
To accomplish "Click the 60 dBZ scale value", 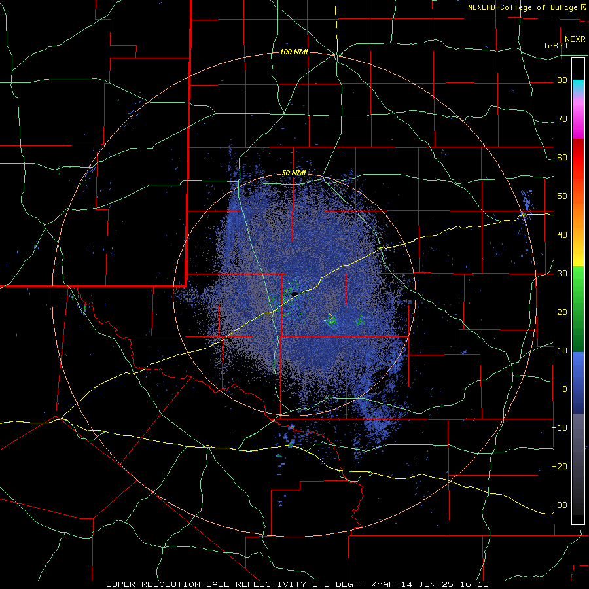I will pyautogui.click(x=562, y=157).
